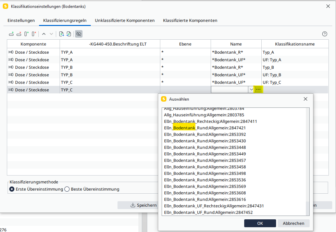Select the Erste Übereinstimmung radio button
The height and width of the screenshot is (232, 336).
point(12,189)
